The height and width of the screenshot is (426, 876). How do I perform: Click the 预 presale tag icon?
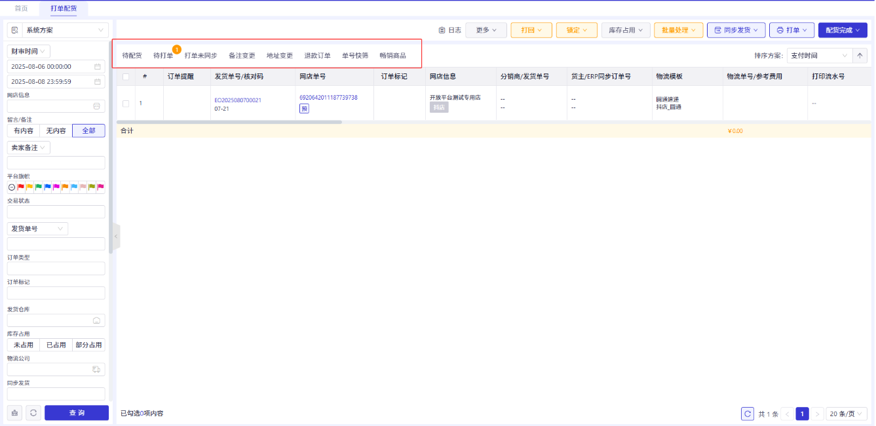[304, 109]
